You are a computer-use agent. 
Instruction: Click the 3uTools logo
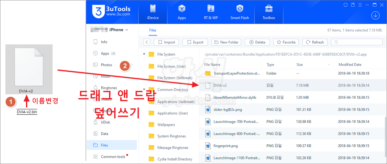[111, 12]
